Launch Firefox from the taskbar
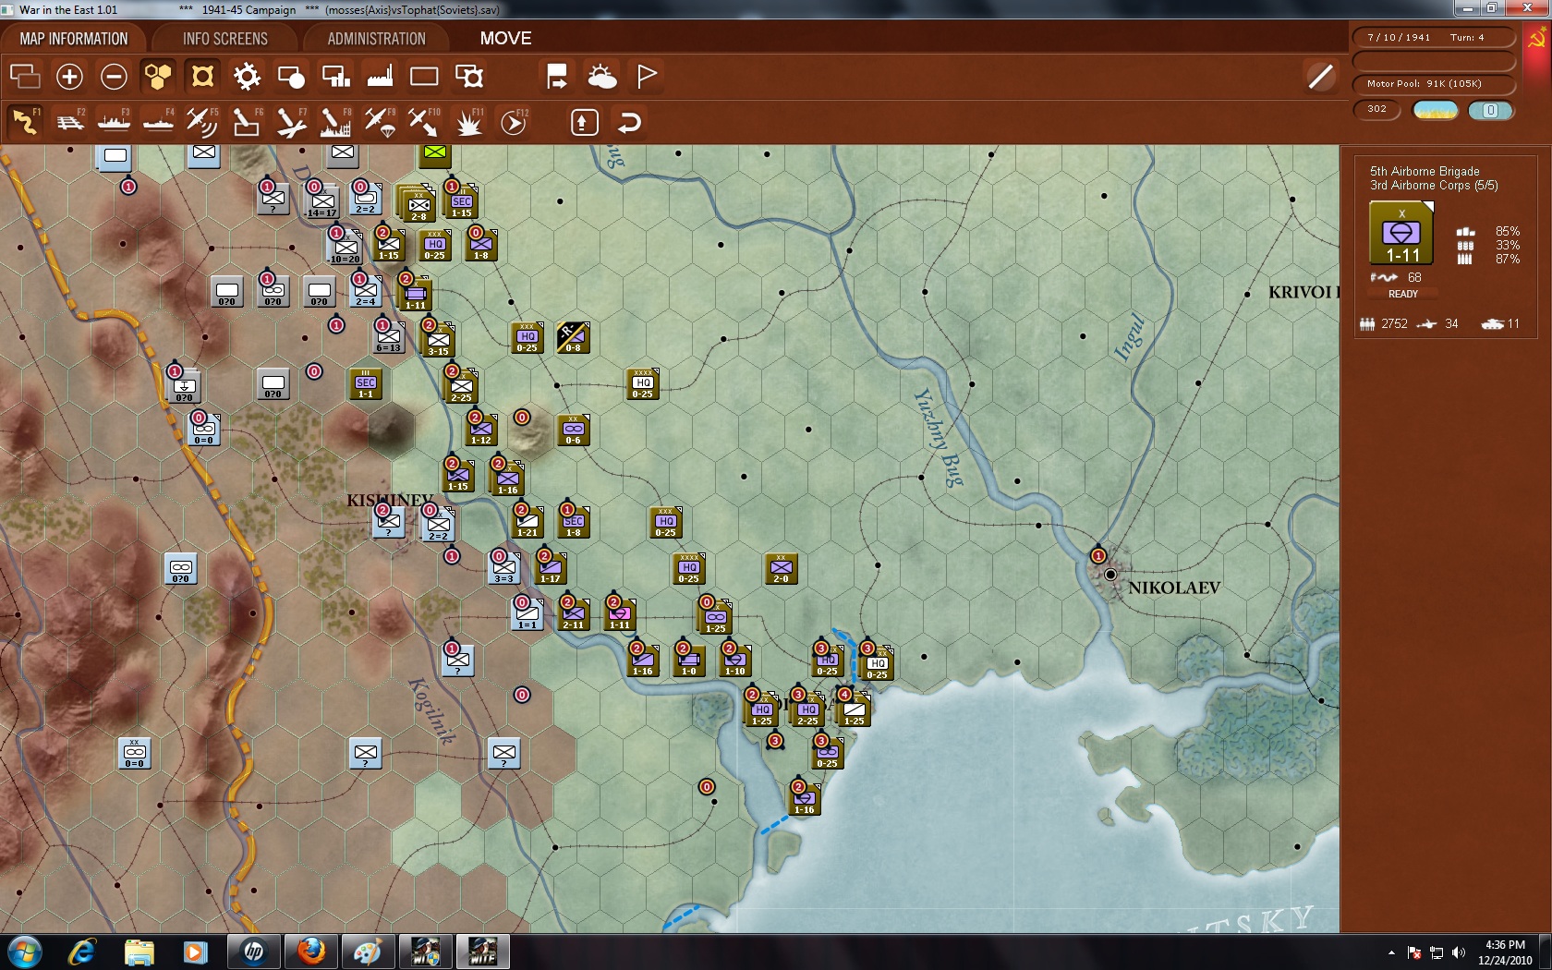 click(x=309, y=951)
